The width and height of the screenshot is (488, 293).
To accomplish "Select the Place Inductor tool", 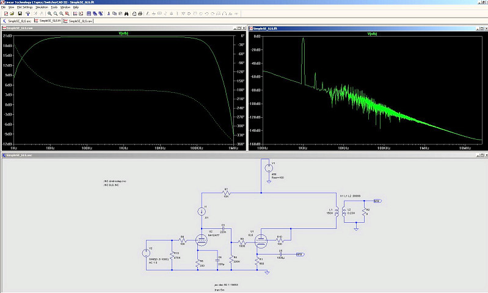I will (177, 13).
